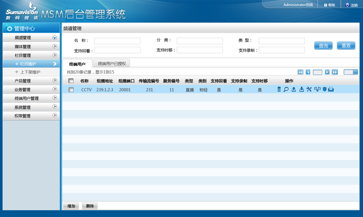The height and width of the screenshot is (217, 363).
Task: Tick the select-all checkbox in table header
Action: (x=71, y=81)
